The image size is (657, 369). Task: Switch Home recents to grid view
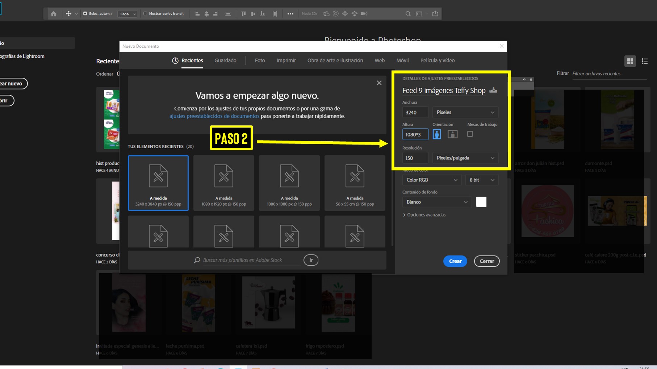pyautogui.click(x=630, y=61)
